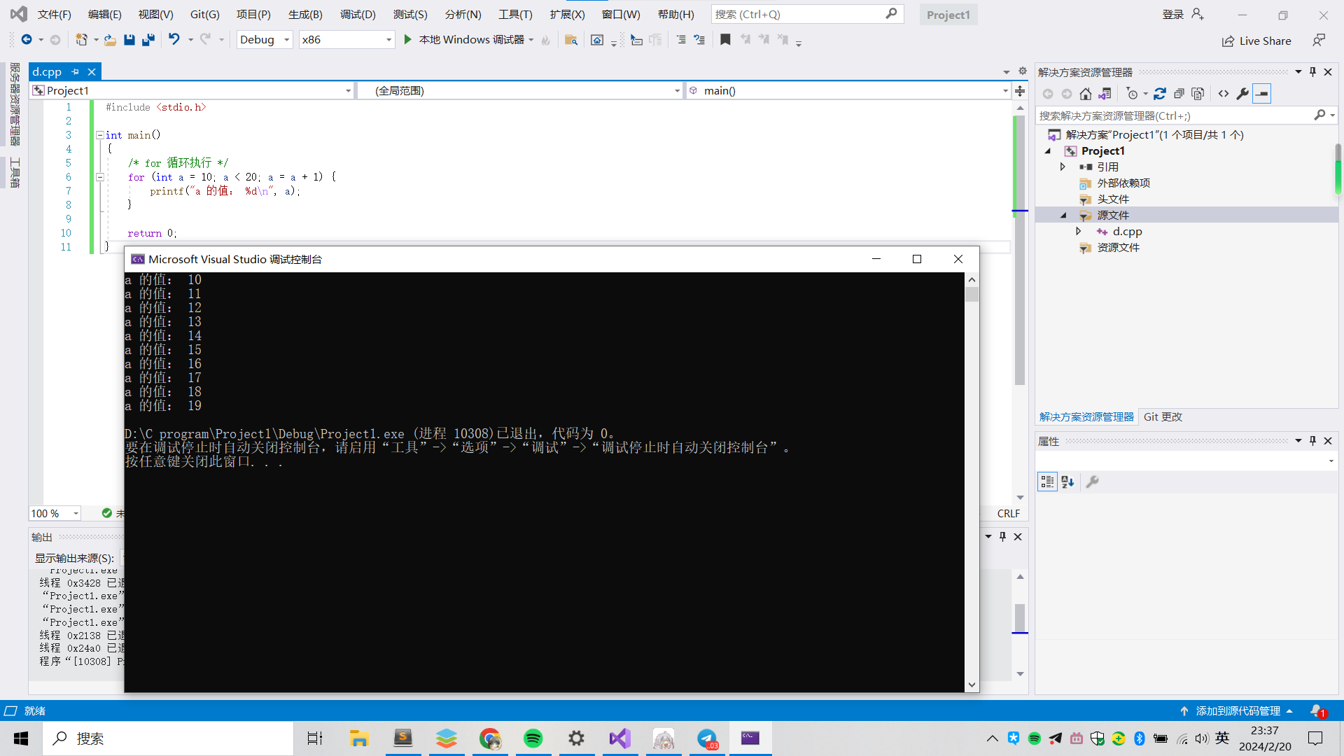1344x756 pixels.
Task: Click the undo arrow icon
Action: [x=174, y=39]
